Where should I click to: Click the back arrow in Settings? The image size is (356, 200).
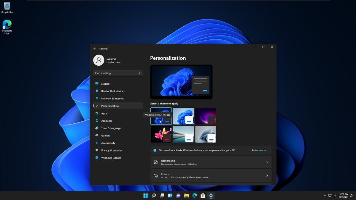(95, 49)
